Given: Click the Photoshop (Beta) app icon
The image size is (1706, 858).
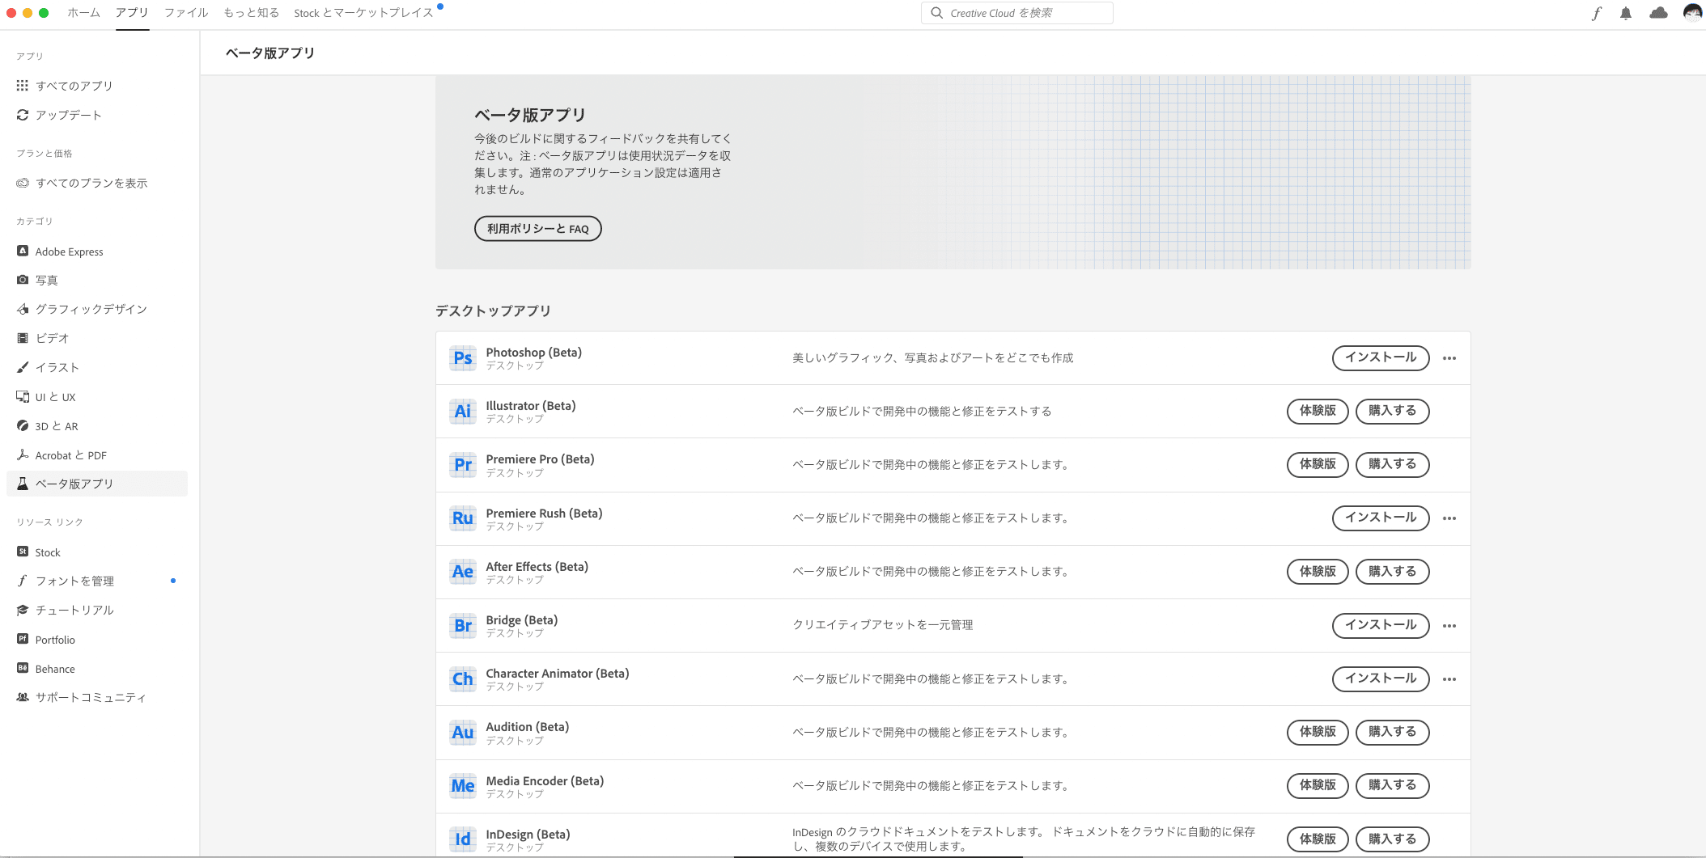Looking at the screenshot, I should click(x=463, y=357).
